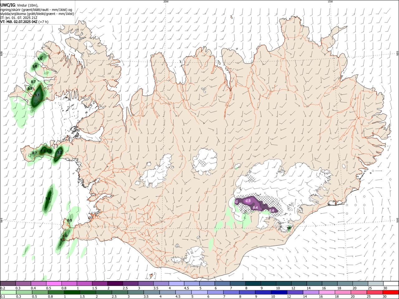Viewport: 399px width, 299px height.
Task: Click the '1.4' rainfall value offshore west
Action: tap(48, 199)
